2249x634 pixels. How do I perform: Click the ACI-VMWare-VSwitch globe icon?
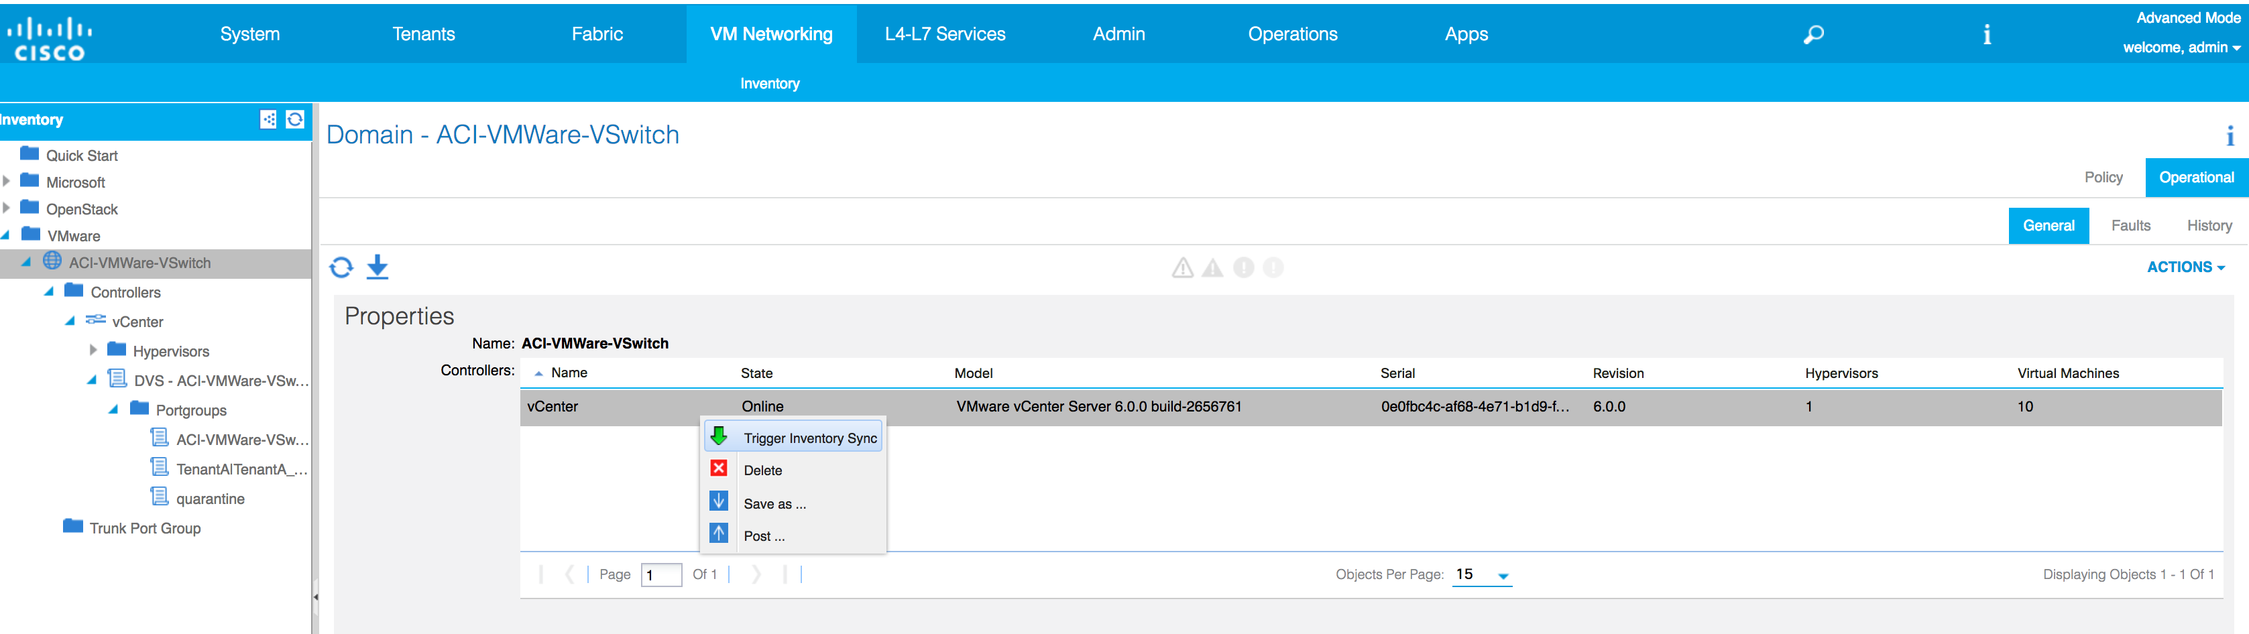[52, 261]
